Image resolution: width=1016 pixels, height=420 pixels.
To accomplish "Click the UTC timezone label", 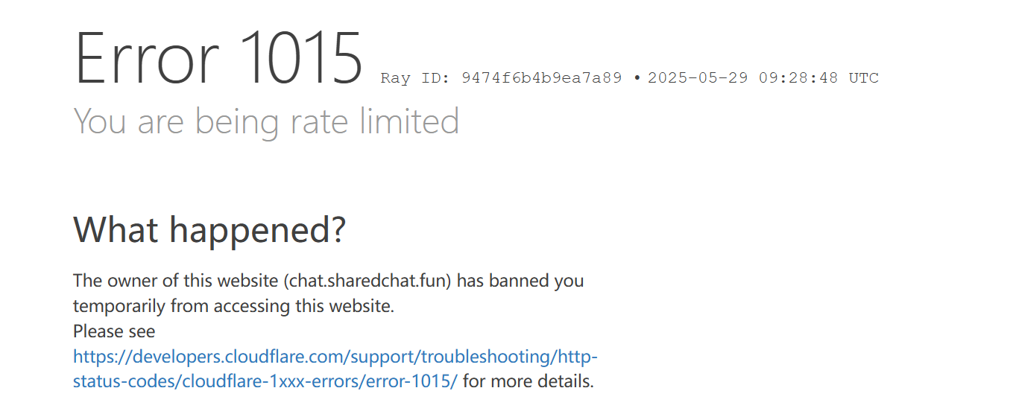I will click(x=864, y=78).
